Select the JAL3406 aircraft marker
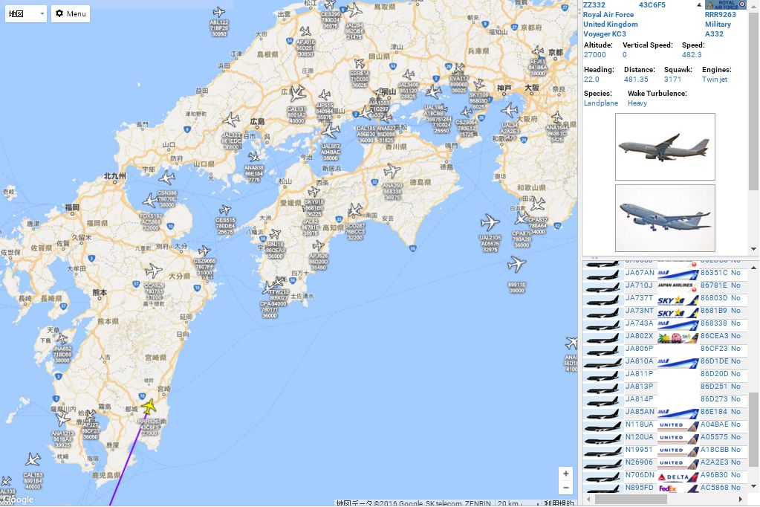Viewport: 760px width, 507px height. [x=409, y=75]
